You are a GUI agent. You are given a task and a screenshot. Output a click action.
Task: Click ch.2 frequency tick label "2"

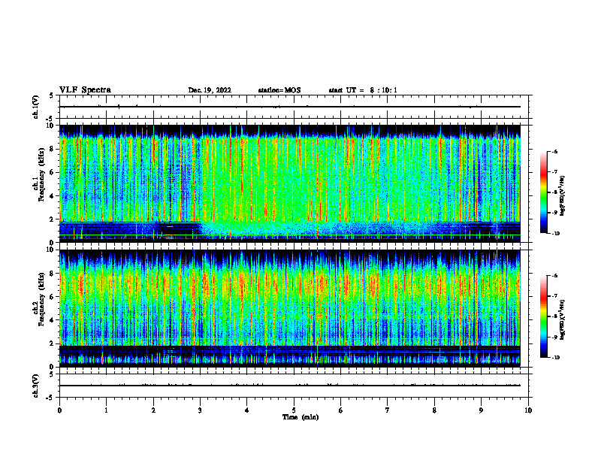pos(52,343)
